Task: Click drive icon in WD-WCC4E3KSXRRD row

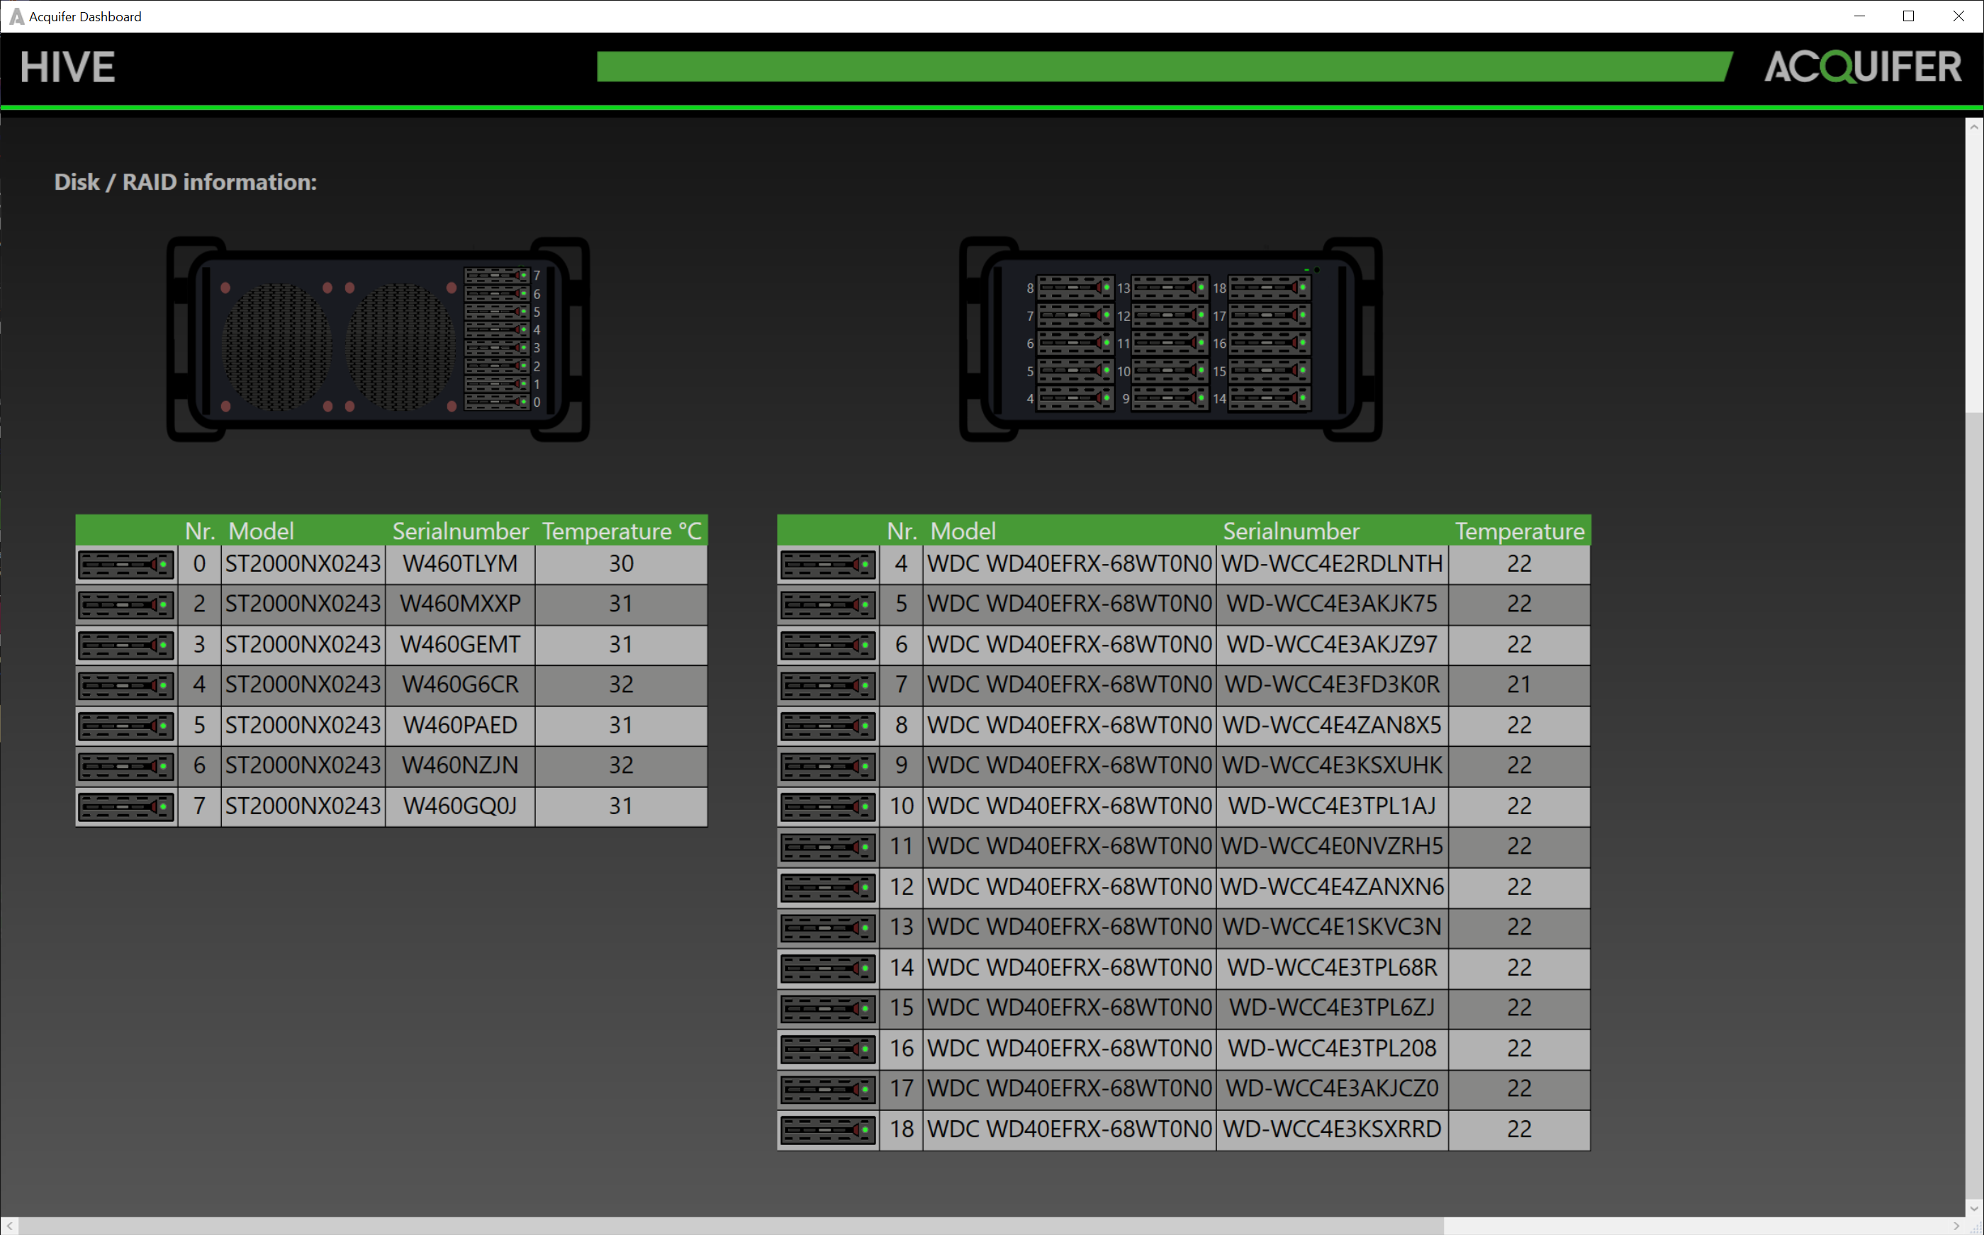Action: [828, 1130]
